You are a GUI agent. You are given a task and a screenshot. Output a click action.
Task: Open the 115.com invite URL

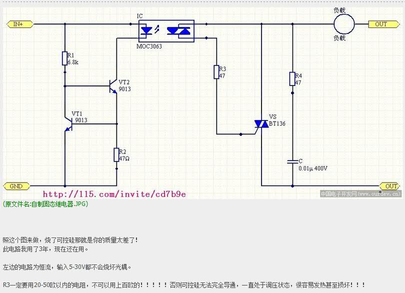click(114, 194)
